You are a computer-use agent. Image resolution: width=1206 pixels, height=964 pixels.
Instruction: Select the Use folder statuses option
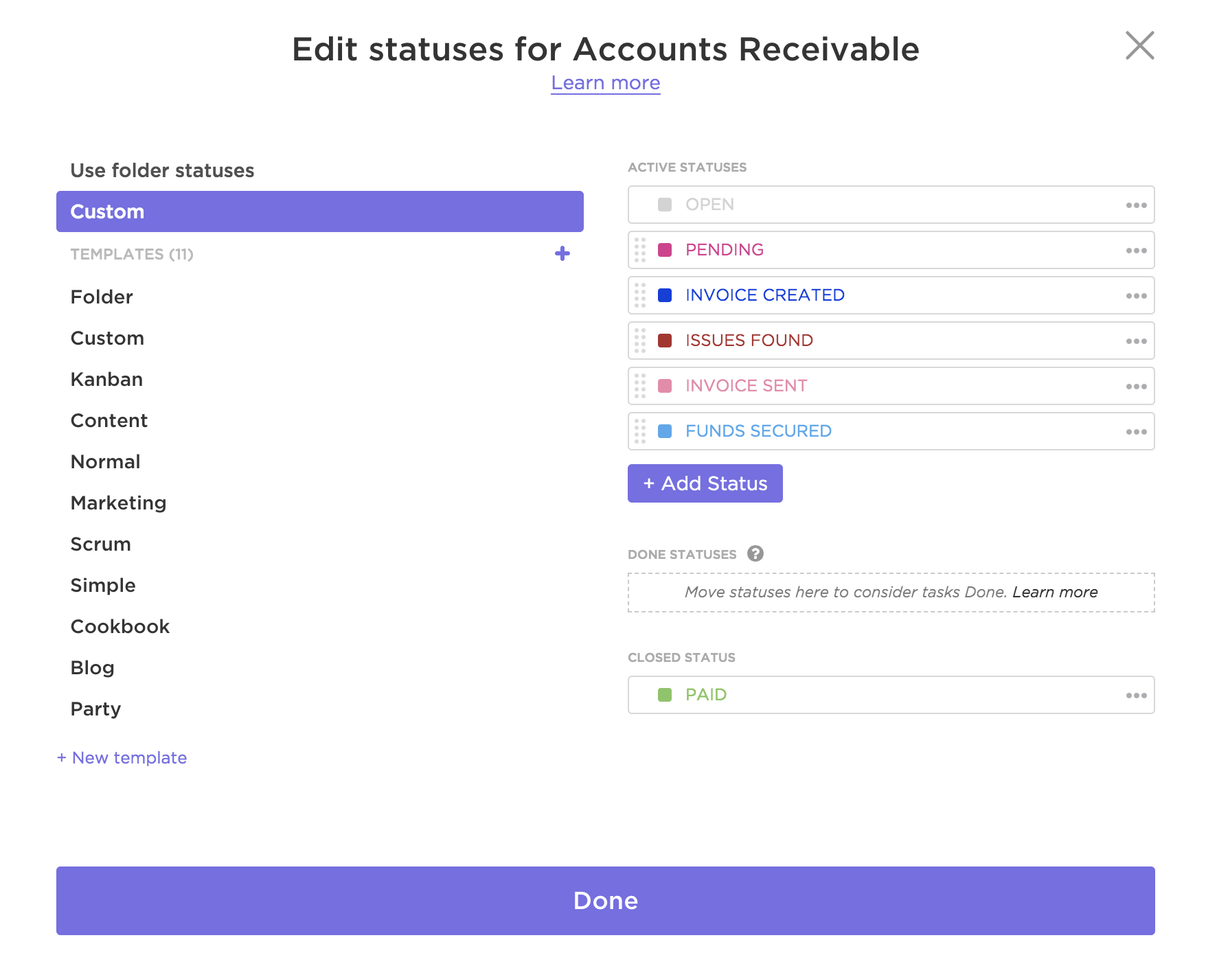click(162, 170)
